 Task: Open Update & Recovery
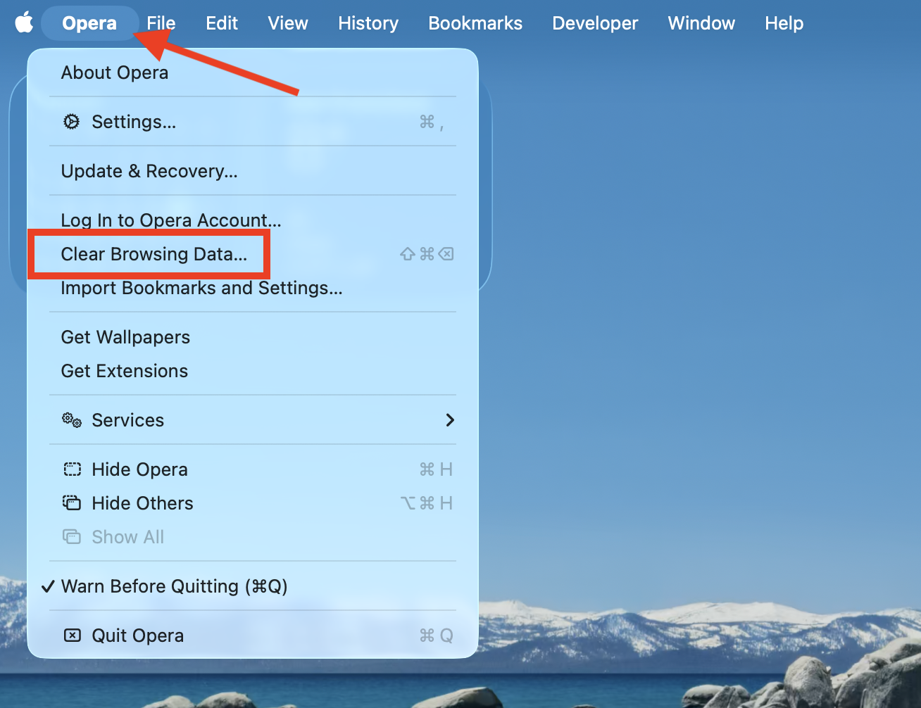[x=149, y=170]
